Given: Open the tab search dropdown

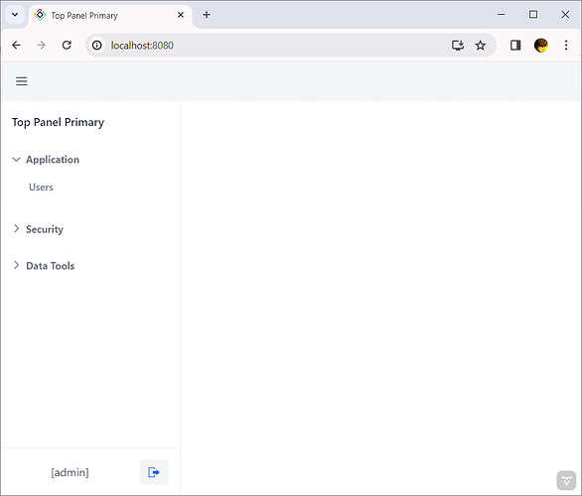Looking at the screenshot, I should coord(15,15).
